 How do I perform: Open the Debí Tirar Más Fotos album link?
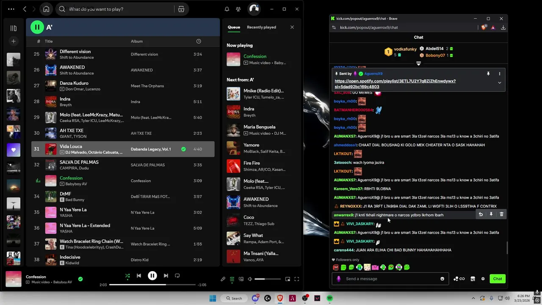click(150, 197)
